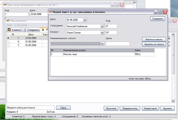Click the Сброс button
Screen dimensions: 178x120
pos(63,108)
